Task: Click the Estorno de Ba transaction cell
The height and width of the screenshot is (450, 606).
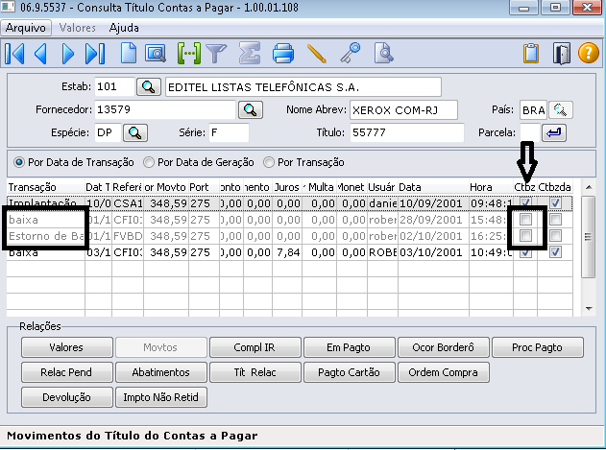Action: [x=45, y=236]
